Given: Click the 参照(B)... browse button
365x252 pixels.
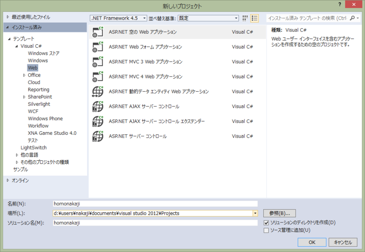Looking at the screenshot, I should [280, 213].
